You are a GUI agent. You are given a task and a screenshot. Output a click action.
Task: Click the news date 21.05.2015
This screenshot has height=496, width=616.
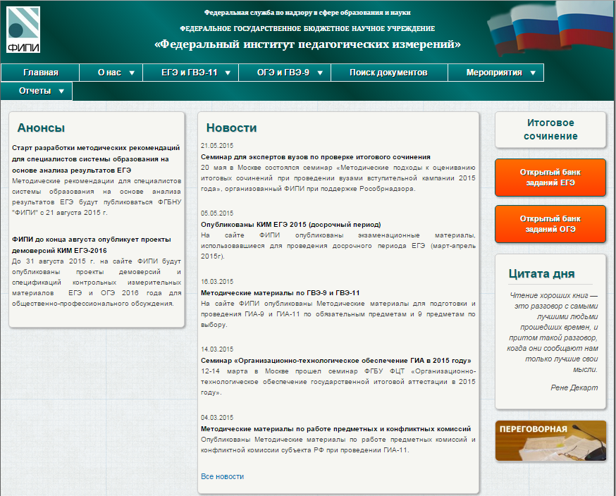(x=217, y=146)
